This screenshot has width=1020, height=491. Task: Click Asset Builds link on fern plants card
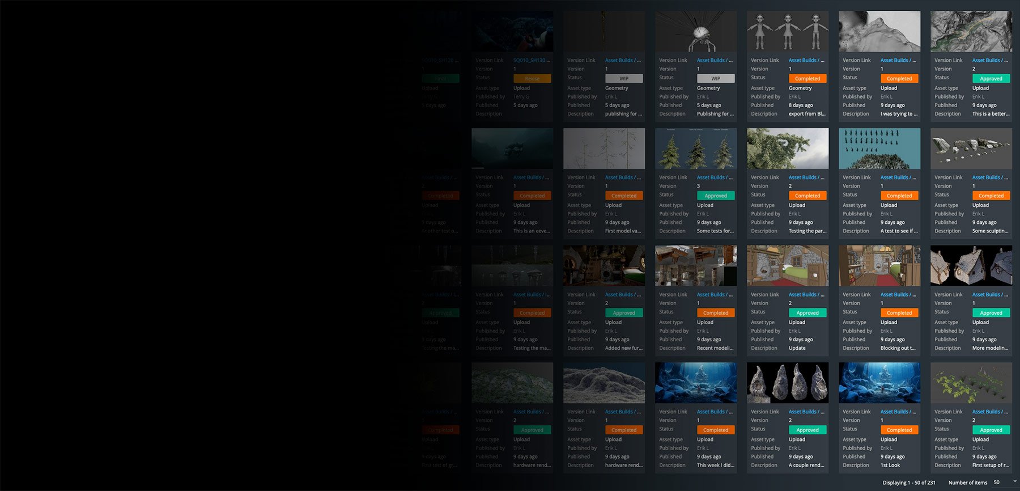coord(990,412)
